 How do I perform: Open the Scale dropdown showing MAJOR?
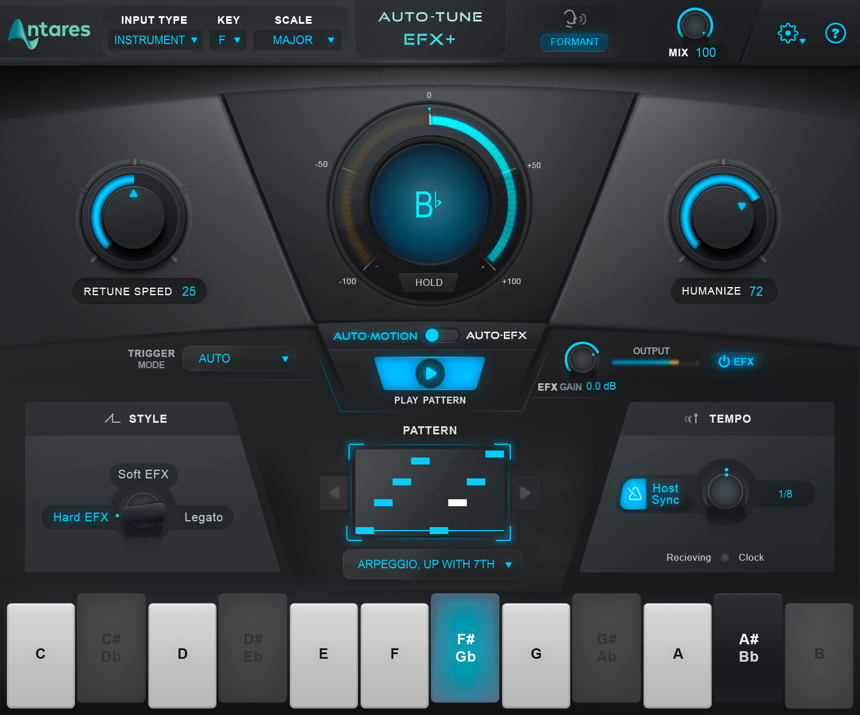(297, 40)
